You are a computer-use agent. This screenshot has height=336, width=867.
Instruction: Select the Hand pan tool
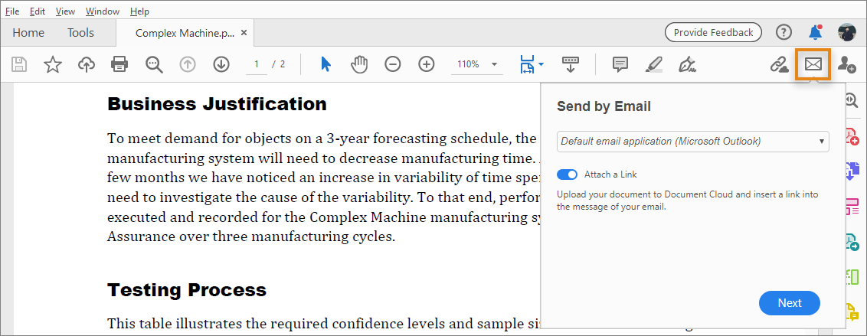359,64
